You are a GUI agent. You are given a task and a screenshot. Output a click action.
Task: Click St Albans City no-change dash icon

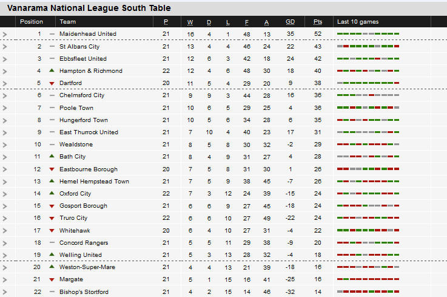tap(52, 46)
